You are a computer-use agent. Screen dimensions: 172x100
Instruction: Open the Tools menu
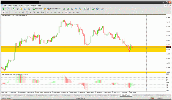(x=27, y=5)
